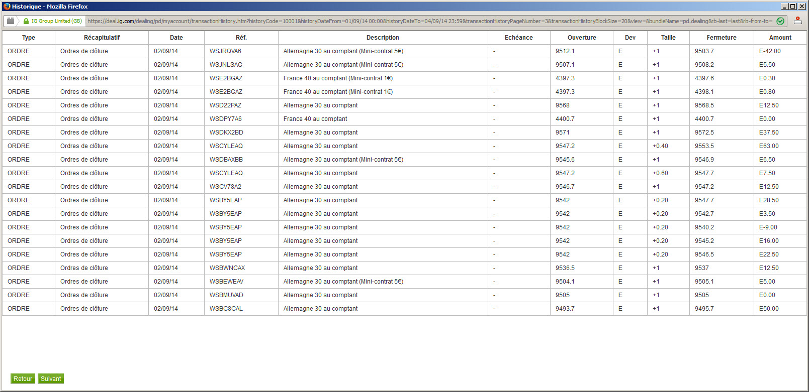The height and width of the screenshot is (392, 809).
Task: Click the Réf. column header
Action: pyautogui.click(x=241, y=38)
